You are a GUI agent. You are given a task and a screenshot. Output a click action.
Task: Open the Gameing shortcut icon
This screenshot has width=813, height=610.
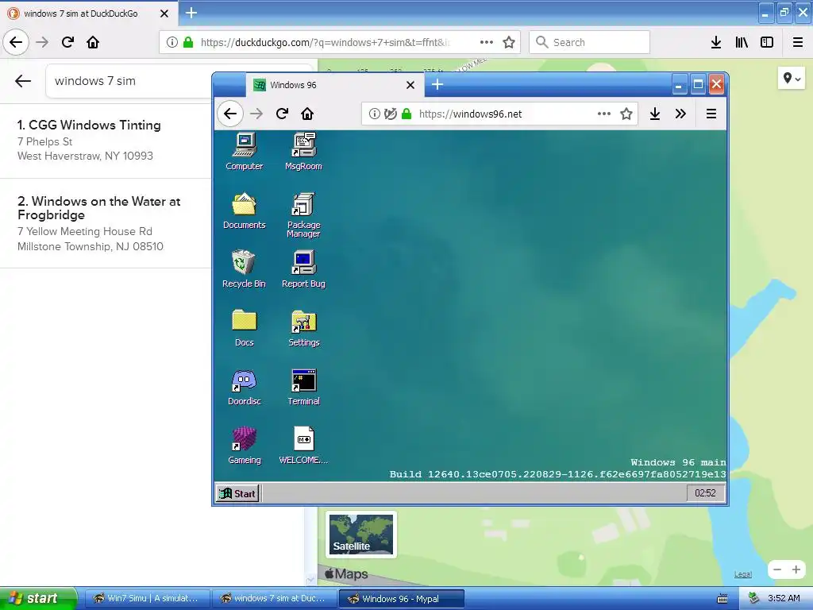[245, 445]
